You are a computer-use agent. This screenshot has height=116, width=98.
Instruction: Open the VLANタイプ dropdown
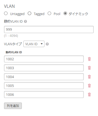(34, 44)
